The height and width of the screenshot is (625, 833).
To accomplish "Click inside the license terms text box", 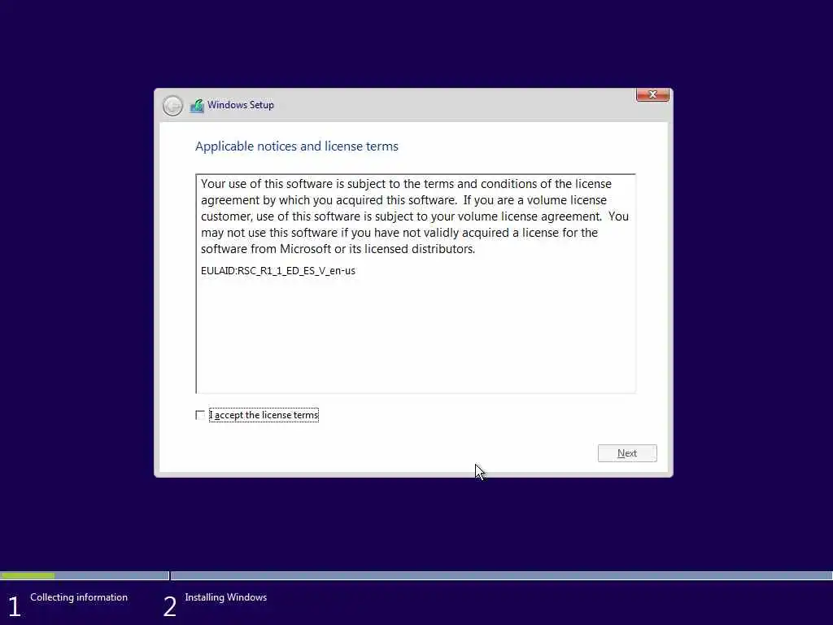I will [x=416, y=283].
